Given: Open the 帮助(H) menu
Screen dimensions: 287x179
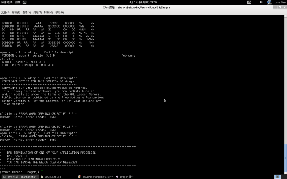Looking at the screenshot, I should [60, 13].
